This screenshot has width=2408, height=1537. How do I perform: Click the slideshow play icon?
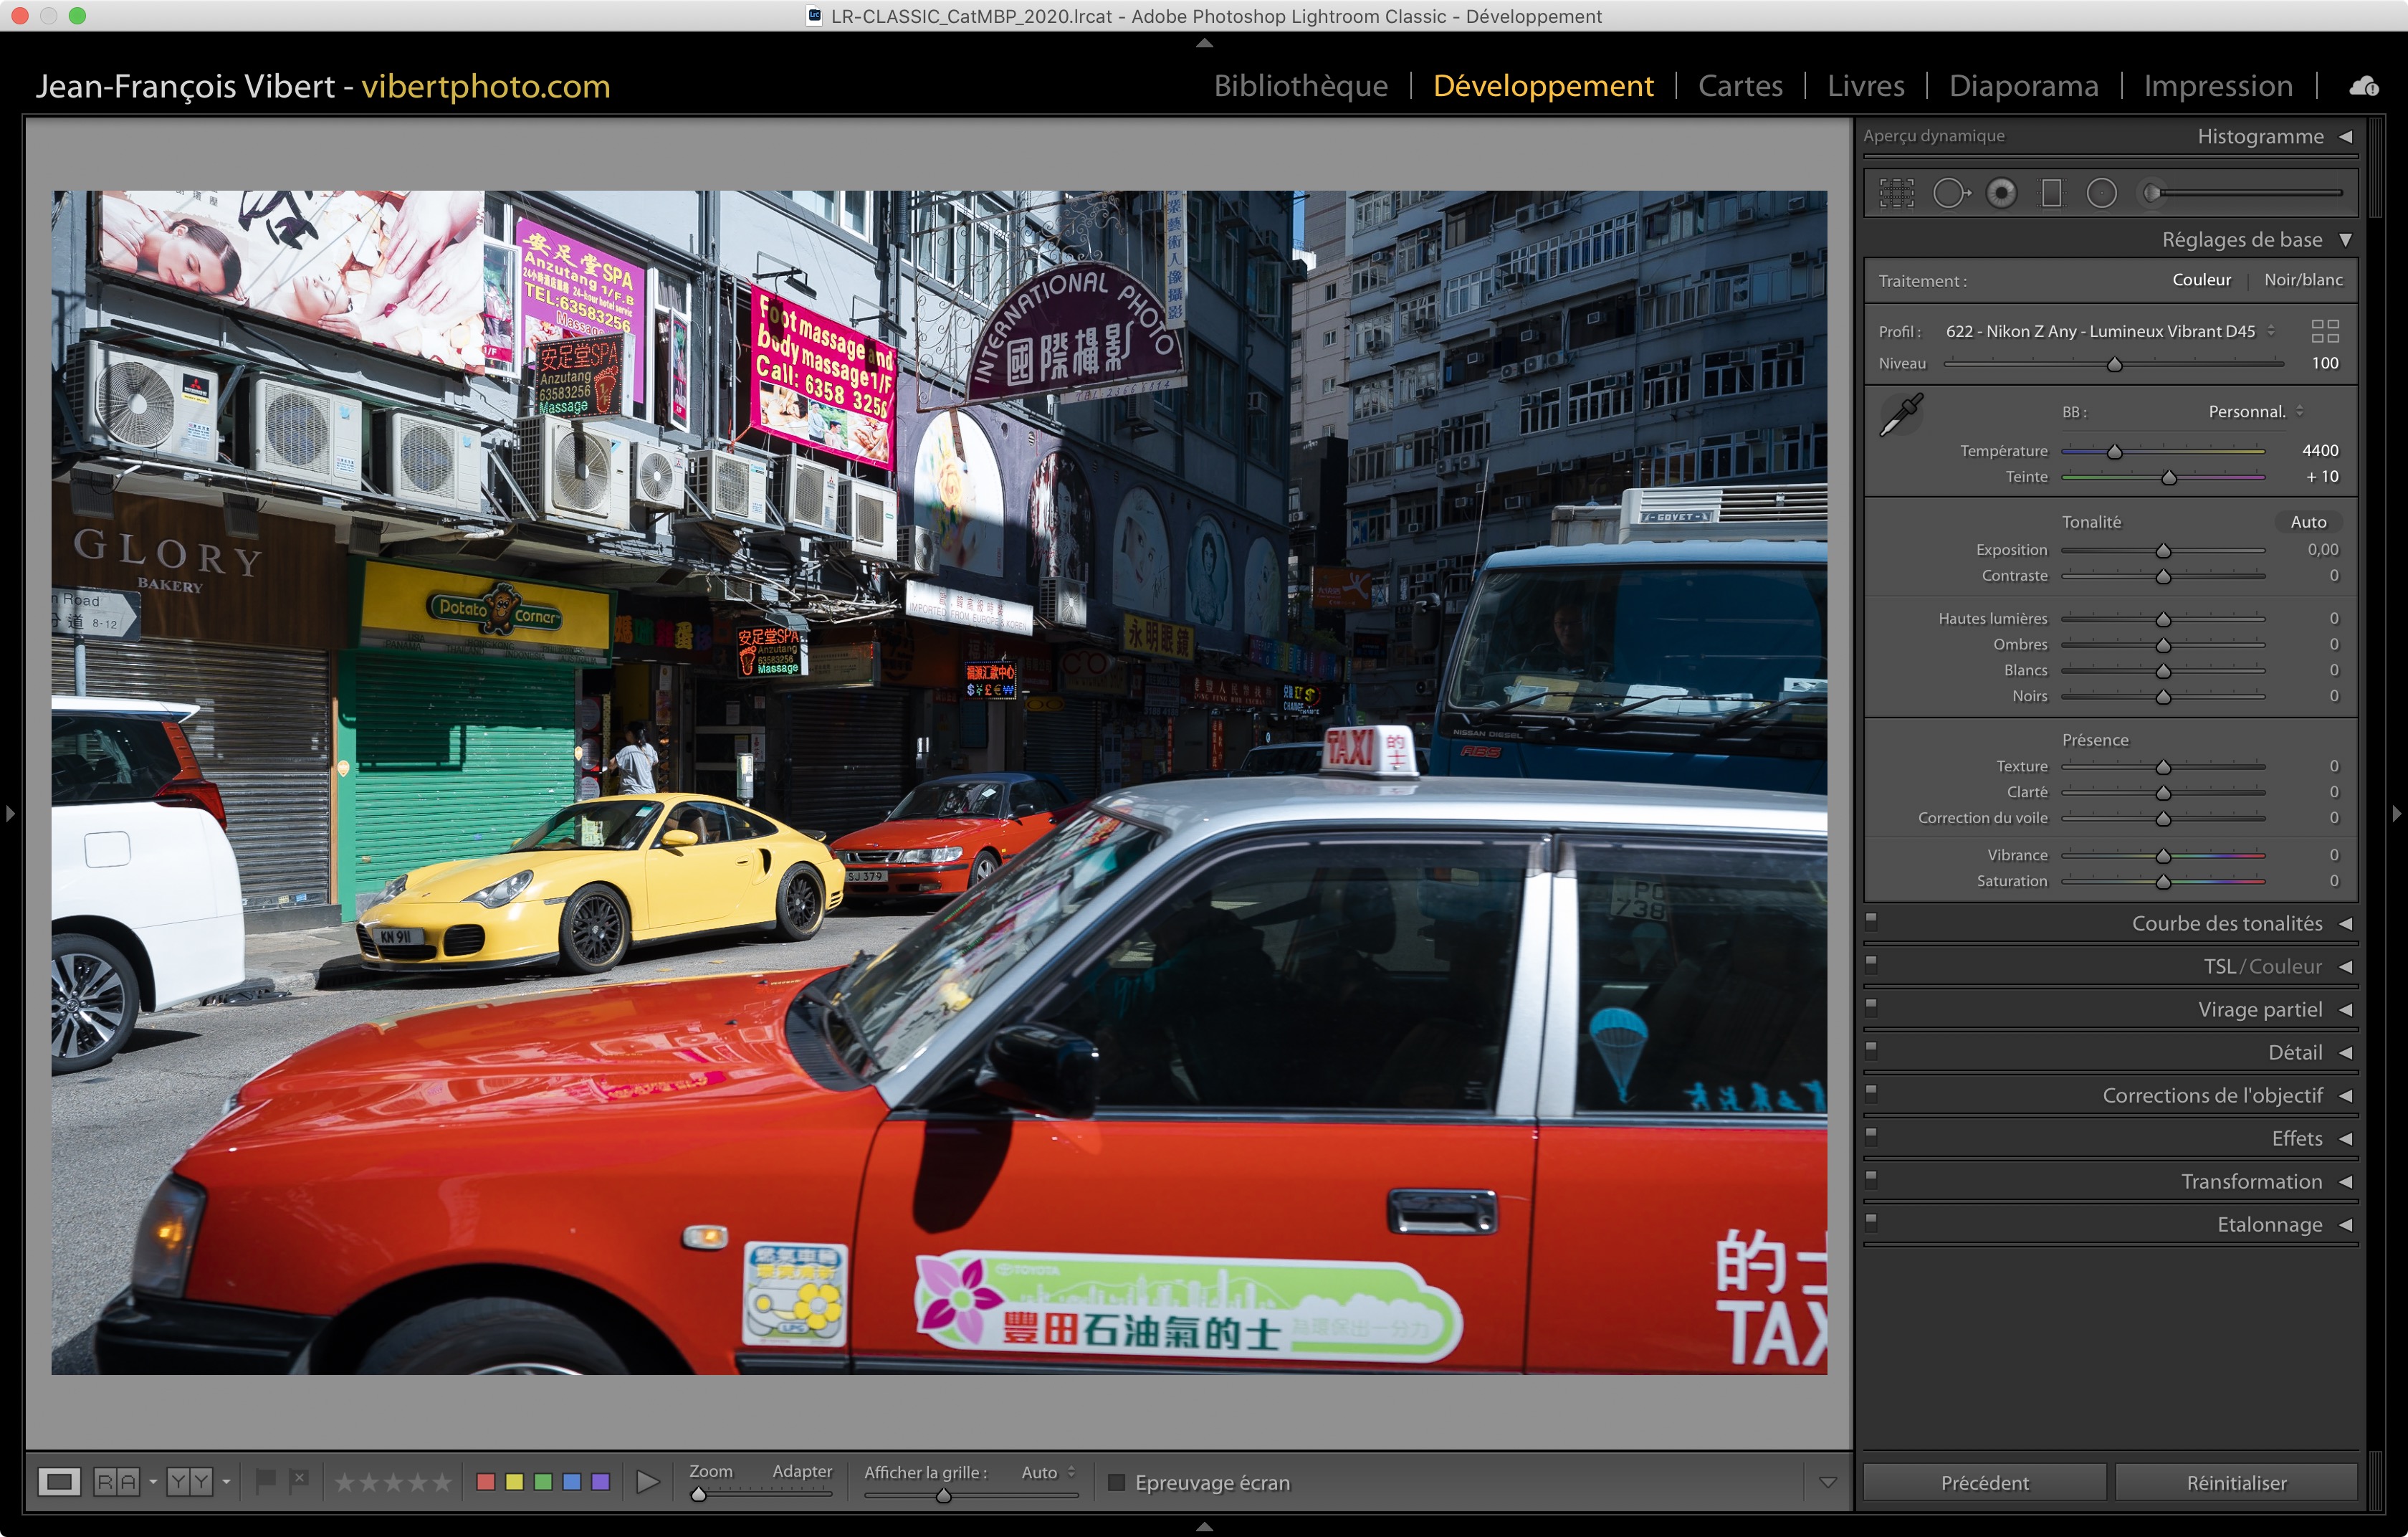click(647, 1482)
